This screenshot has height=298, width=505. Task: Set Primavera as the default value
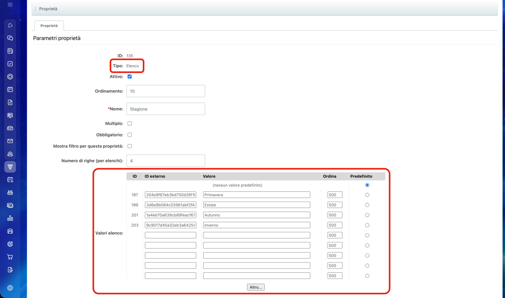click(x=367, y=195)
